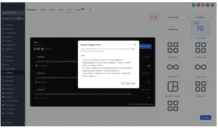Open the Widget tab in Reputation
The height and width of the screenshot is (128, 218).
pos(69,10)
